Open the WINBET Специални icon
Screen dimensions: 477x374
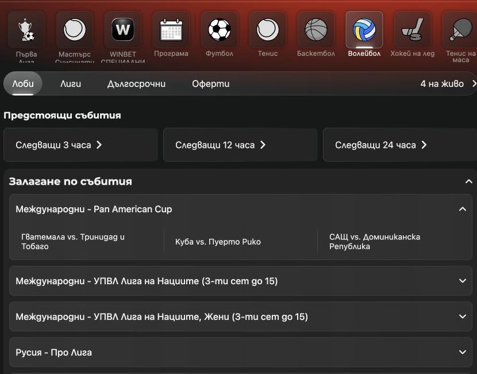tap(123, 30)
